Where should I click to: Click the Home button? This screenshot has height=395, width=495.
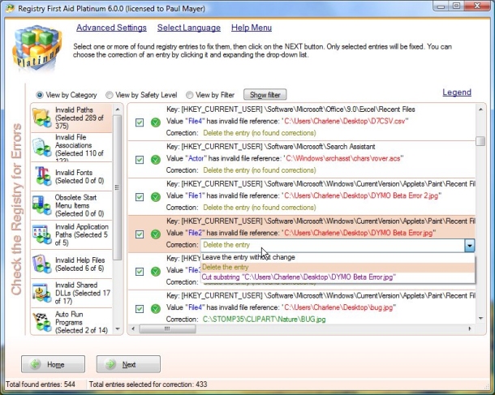53,364
